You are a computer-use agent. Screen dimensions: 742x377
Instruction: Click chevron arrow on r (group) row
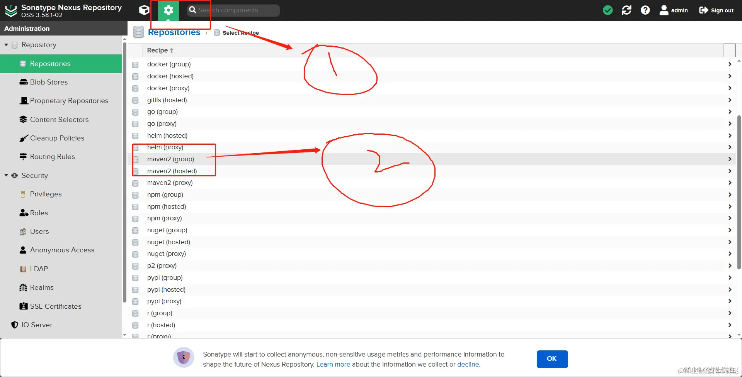(x=730, y=313)
